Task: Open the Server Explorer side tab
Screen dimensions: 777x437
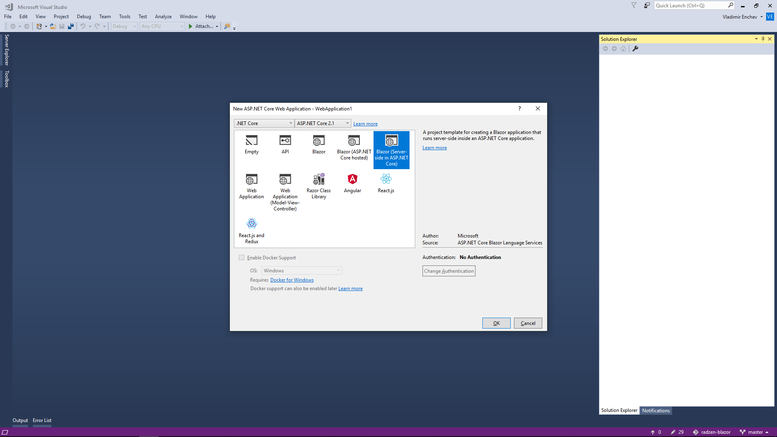Action: tap(6, 50)
